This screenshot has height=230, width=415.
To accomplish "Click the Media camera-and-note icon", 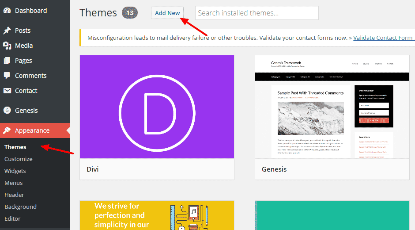I will click(x=7, y=46).
